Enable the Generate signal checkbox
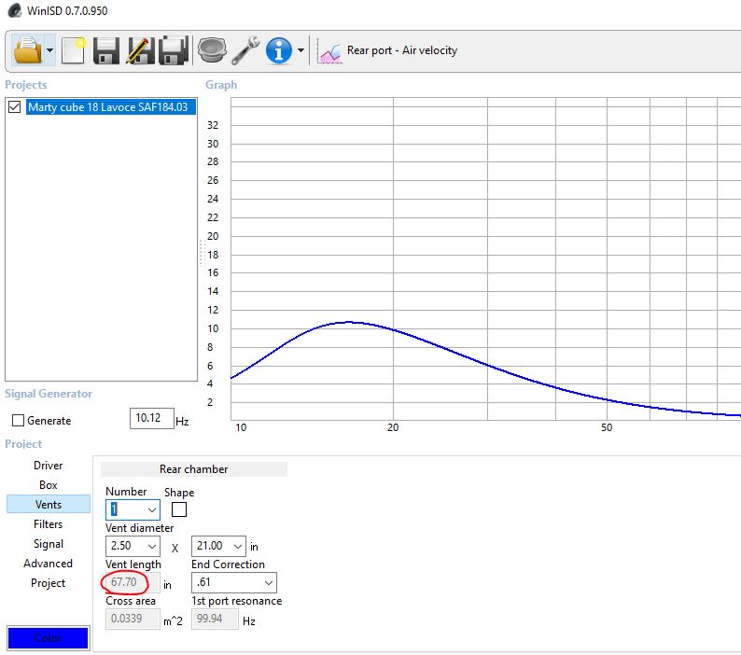 pyautogui.click(x=18, y=421)
